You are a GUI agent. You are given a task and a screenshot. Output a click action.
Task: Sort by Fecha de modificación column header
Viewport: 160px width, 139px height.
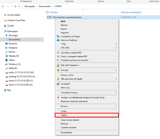coord(131,12)
